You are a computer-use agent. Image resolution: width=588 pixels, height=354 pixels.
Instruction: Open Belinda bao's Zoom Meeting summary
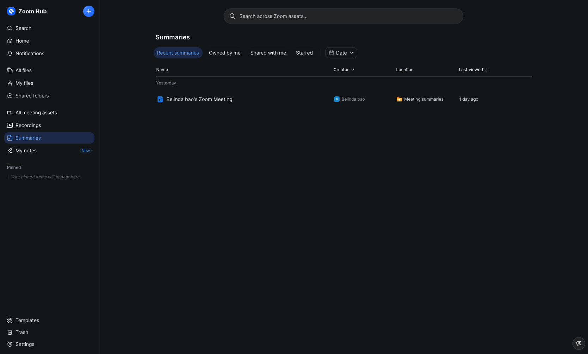pyautogui.click(x=199, y=99)
